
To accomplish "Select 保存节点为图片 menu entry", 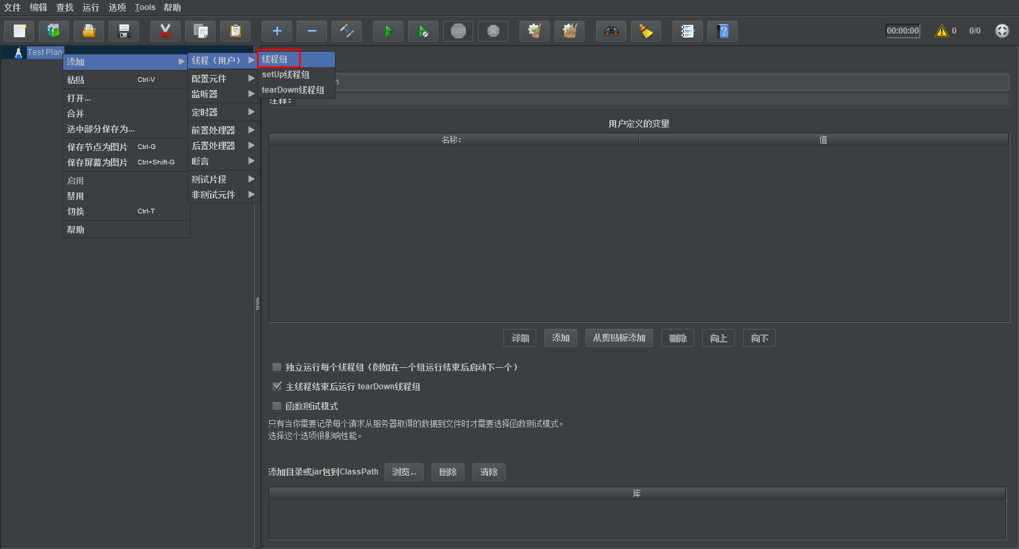I will pyautogui.click(x=126, y=147).
